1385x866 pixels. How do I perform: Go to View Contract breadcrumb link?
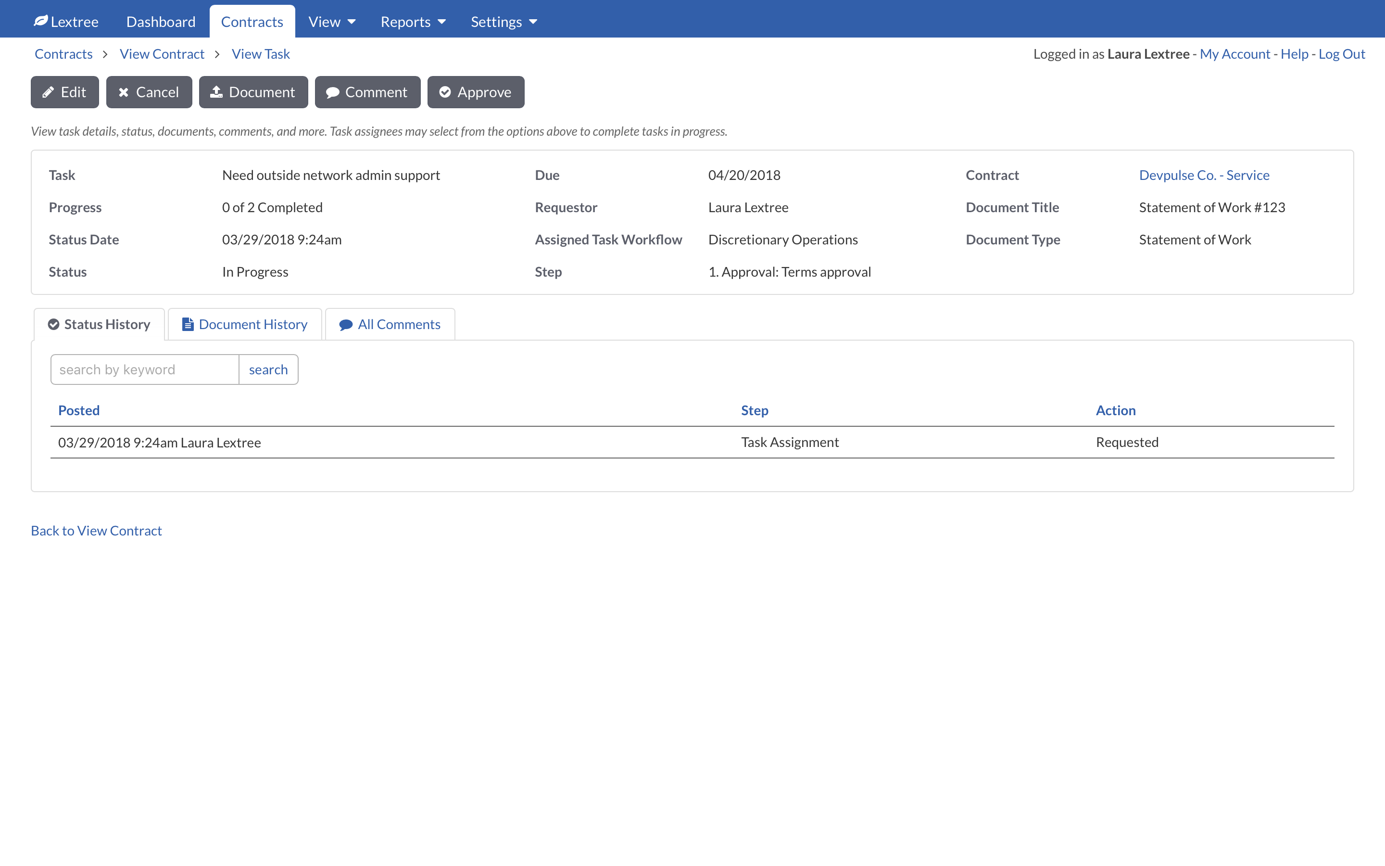click(162, 54)
